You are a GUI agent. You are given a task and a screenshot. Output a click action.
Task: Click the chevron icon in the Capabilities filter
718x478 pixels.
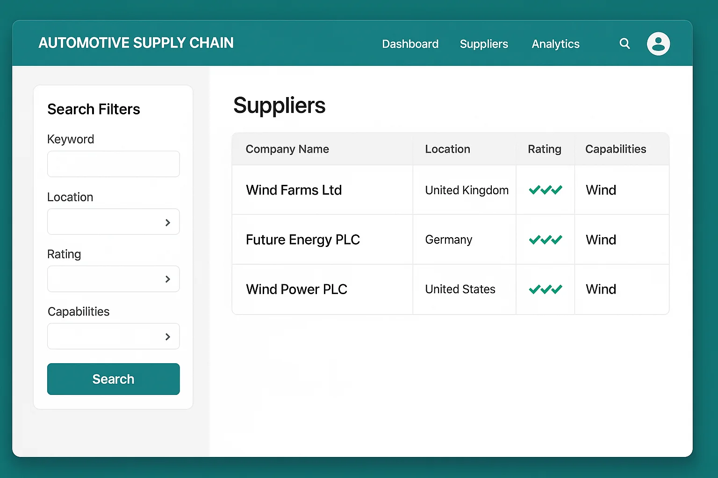coord(168,336)
